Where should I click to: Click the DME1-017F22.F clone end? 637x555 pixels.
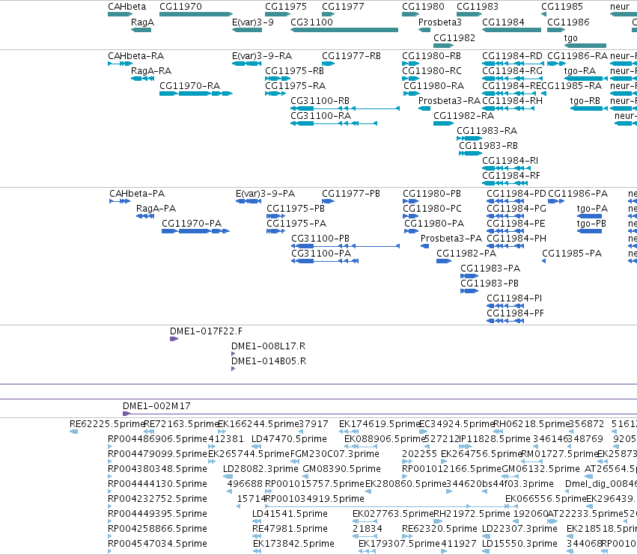click(174, 339)
